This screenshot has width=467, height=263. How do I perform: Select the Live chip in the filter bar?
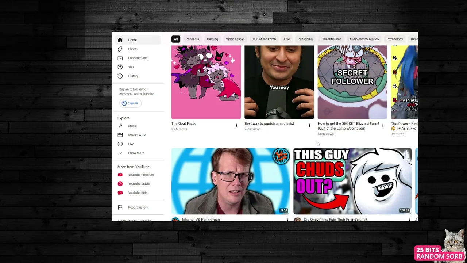point(287,39)
